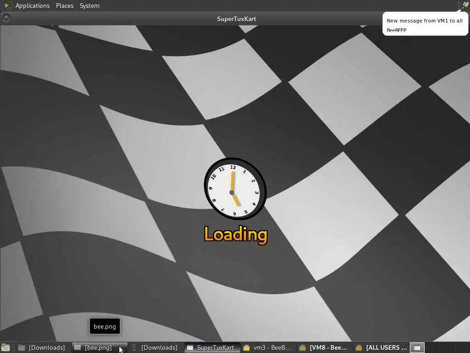Click the SuperTuxKart window menu icon
This screenshot has width=470, height=353.
[x=6, y=18]
